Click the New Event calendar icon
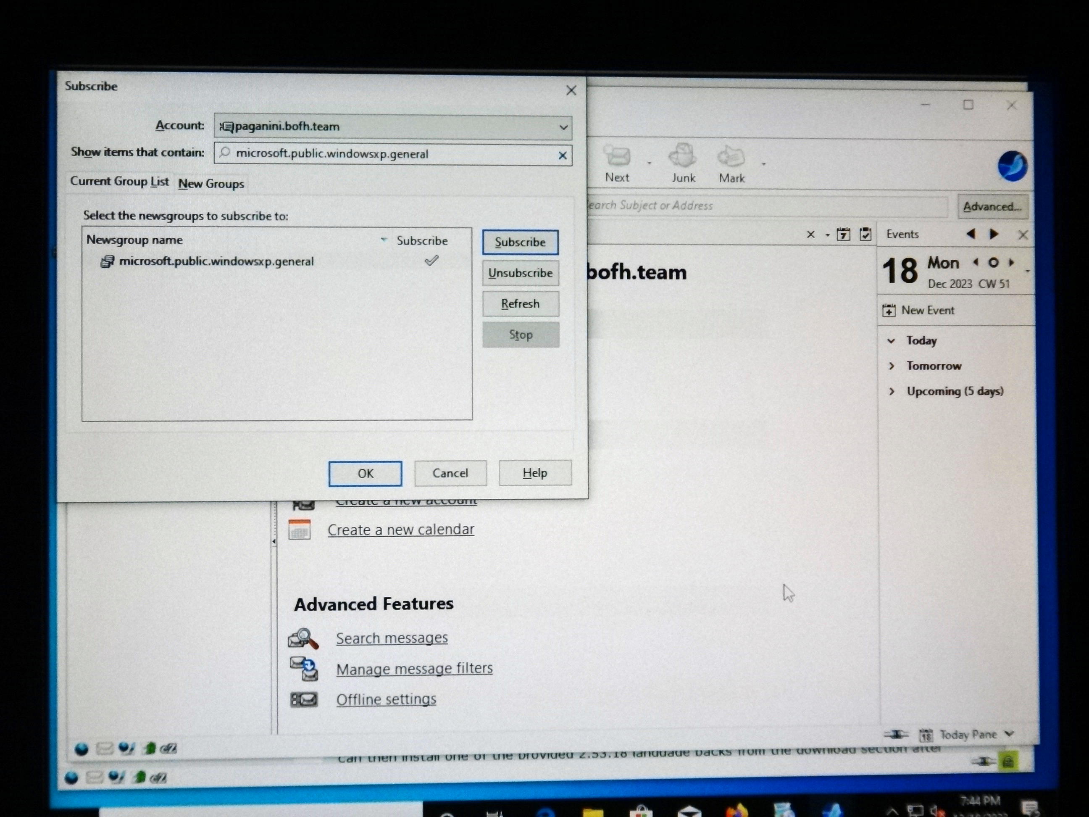The width and height of the screenshot is (1089, 817). (x=889, y=311)
